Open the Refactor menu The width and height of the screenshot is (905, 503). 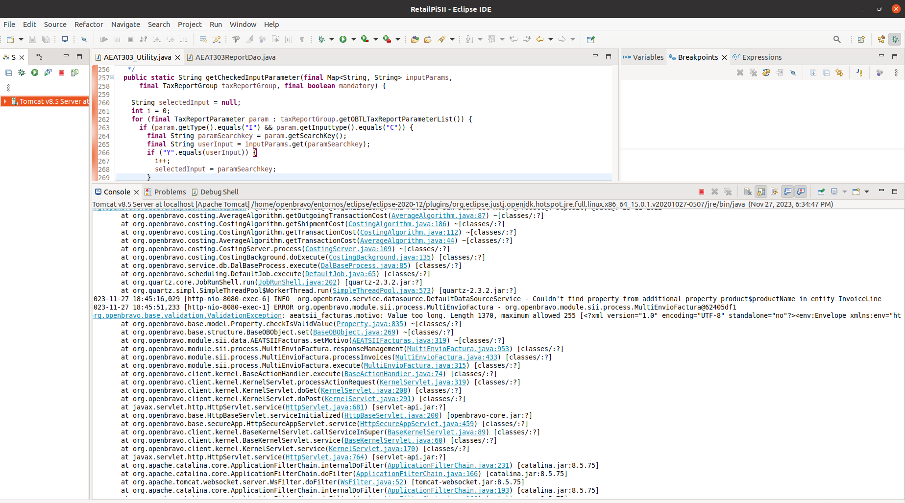88,24
